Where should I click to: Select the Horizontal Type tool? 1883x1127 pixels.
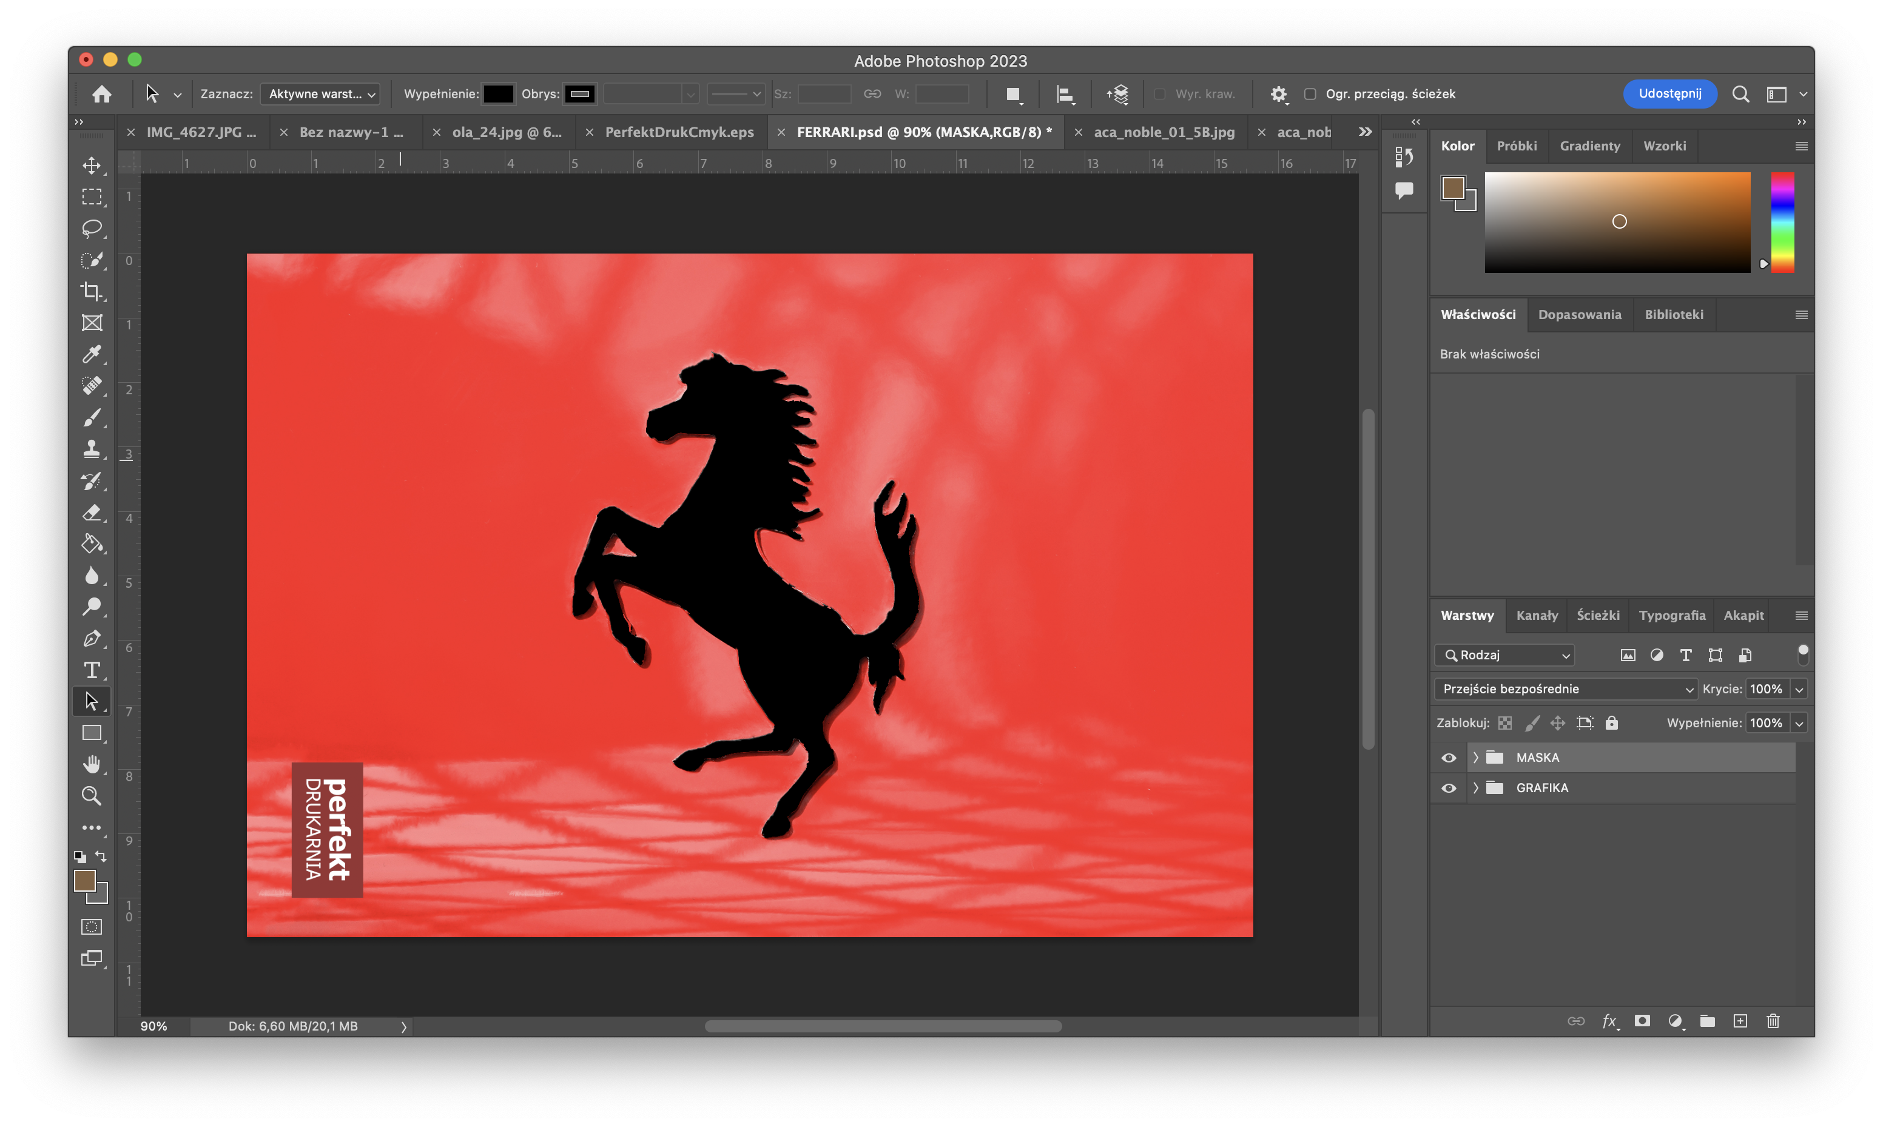(92, 670)
